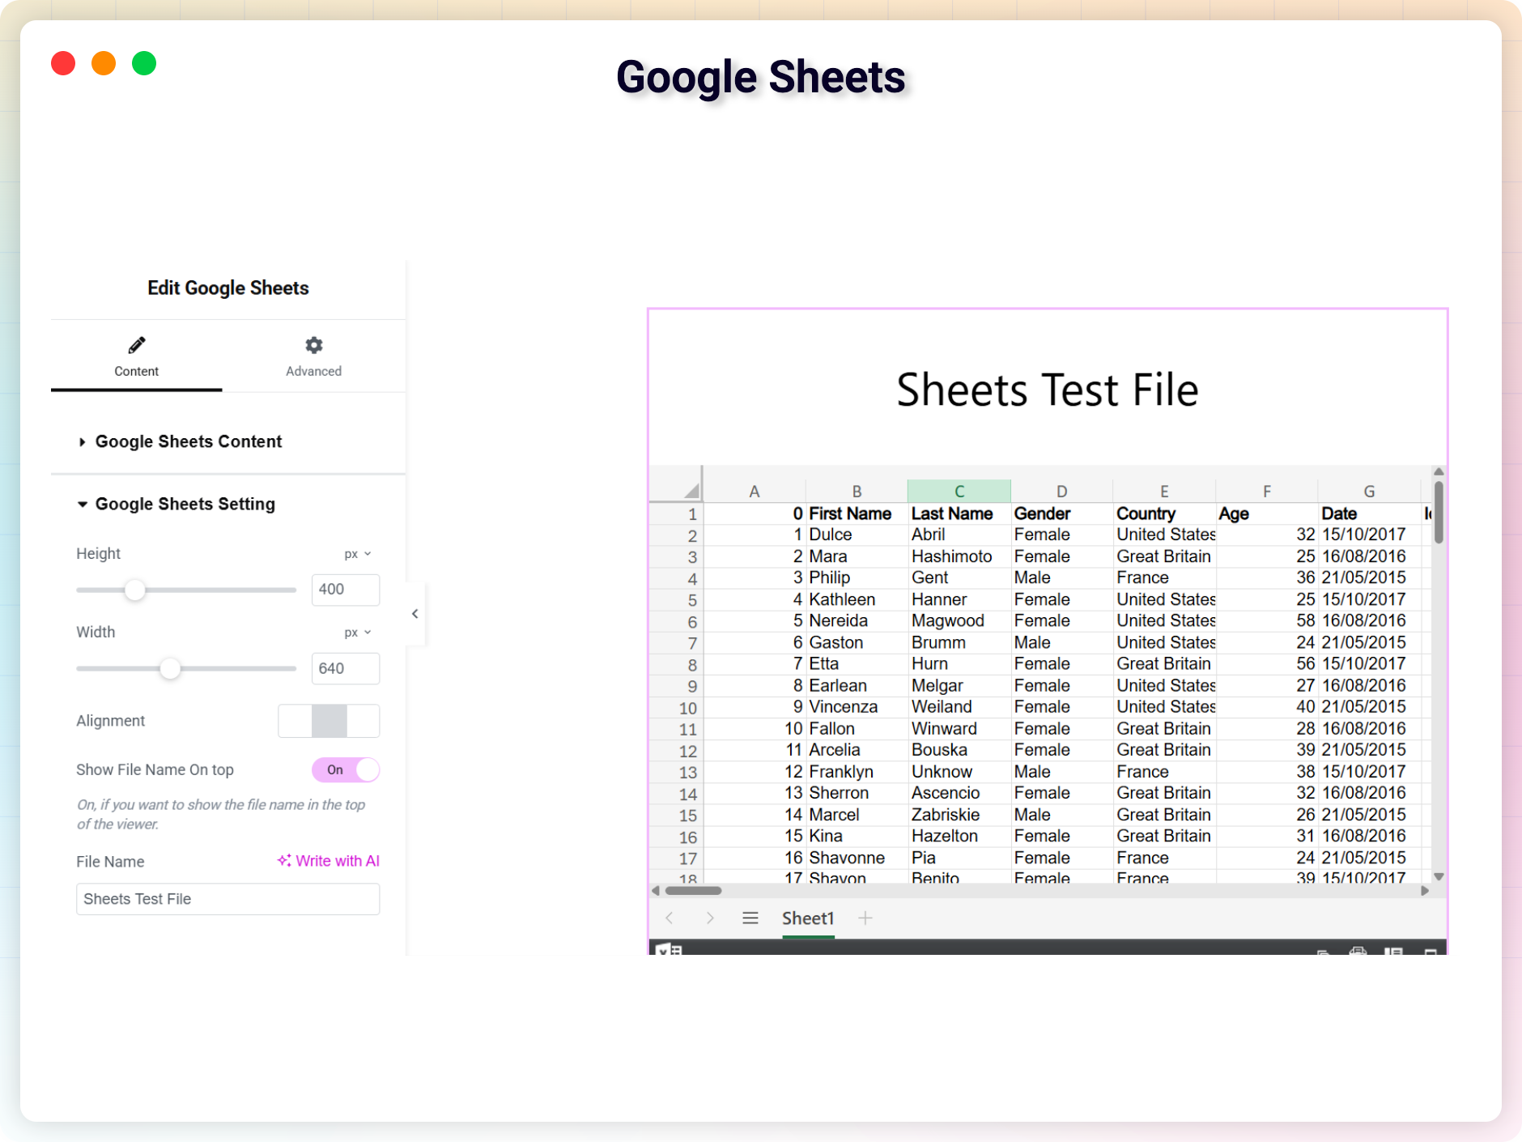Open the Width px unit dropdown
1522x1142 pixels.
pos(357,633)
